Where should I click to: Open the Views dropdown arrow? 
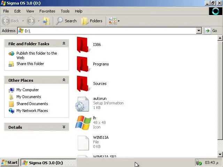(x=118, y=21)
